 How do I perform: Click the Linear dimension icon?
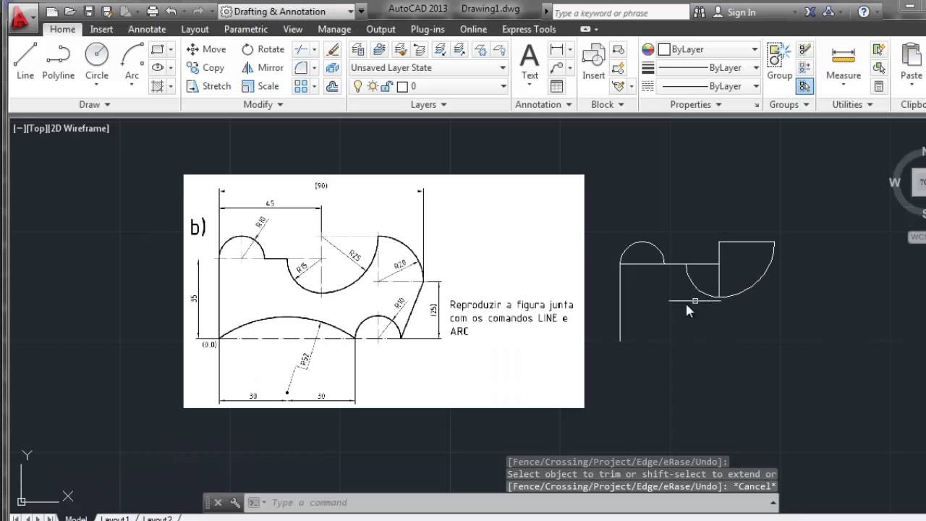pyautogui.click(x=556, y=49)
